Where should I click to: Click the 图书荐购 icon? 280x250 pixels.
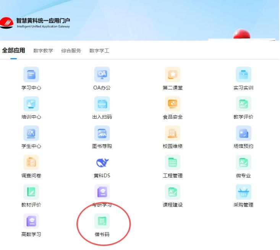pyautogui.click(x=102, y=133)
